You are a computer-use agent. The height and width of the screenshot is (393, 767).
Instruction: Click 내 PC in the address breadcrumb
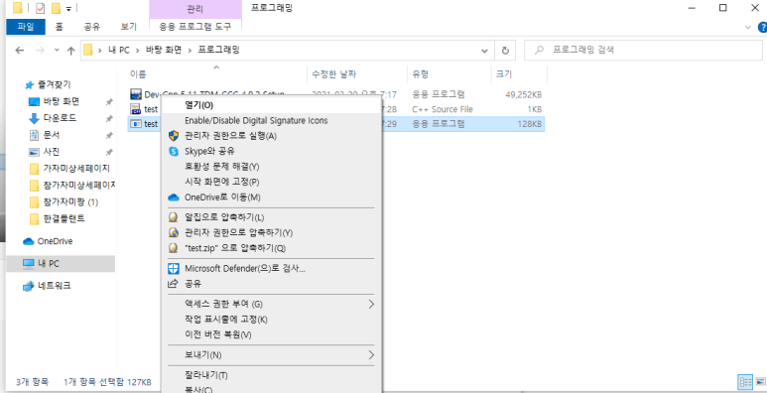pos(119,50)
